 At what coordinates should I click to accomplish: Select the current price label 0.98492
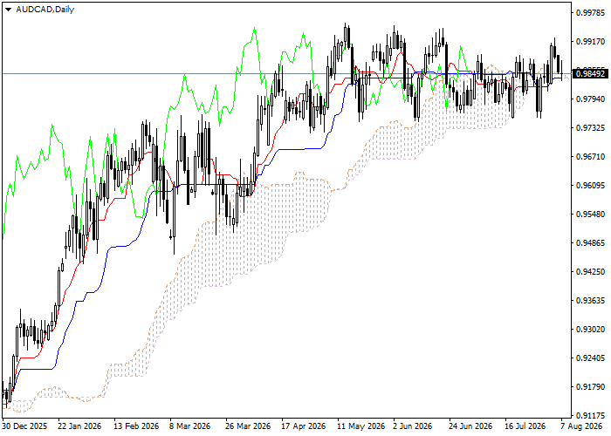pos(591,73)
